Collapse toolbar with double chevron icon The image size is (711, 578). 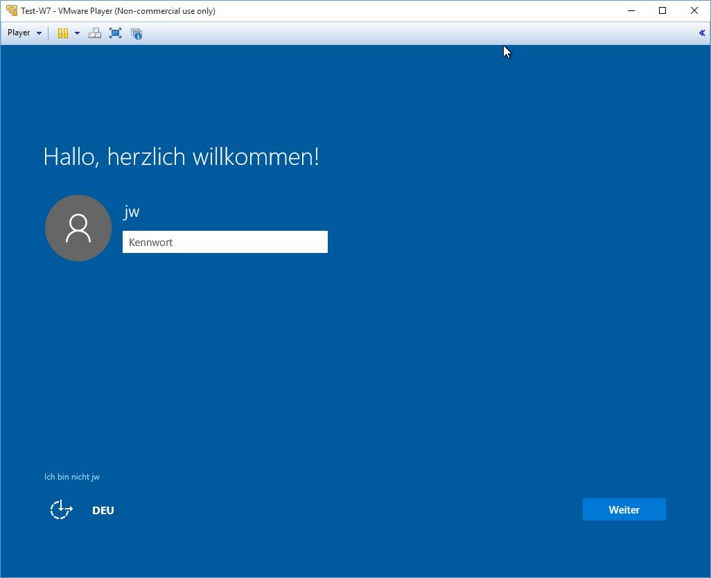[701, 33]
